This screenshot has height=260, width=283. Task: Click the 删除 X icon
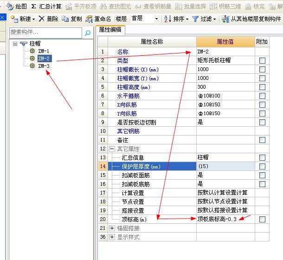pyautogui.click(x=42, y=19)
